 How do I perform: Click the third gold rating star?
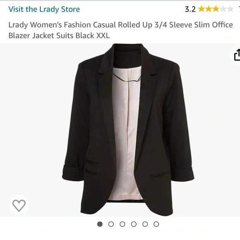[216, 9]
